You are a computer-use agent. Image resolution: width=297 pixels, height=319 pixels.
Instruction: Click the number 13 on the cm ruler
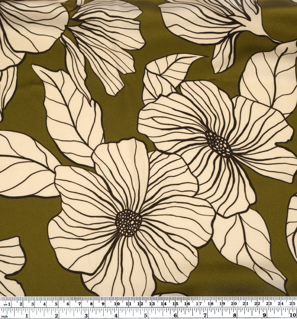(152, 303)
